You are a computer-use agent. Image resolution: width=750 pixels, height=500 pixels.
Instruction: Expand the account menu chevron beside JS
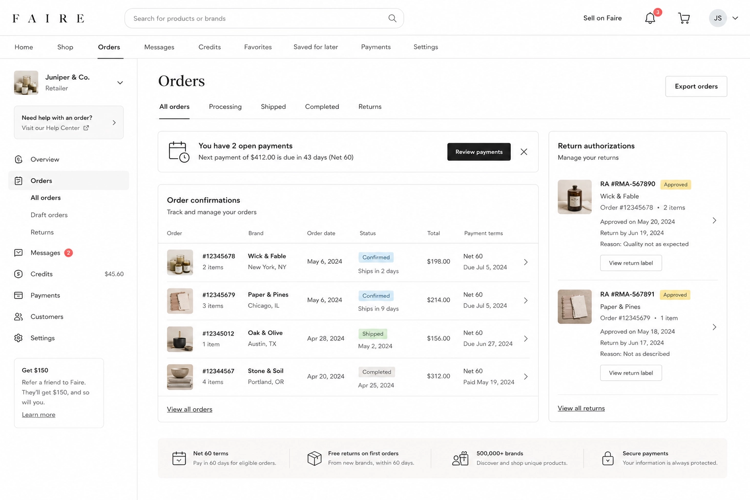tap(735, 19)
